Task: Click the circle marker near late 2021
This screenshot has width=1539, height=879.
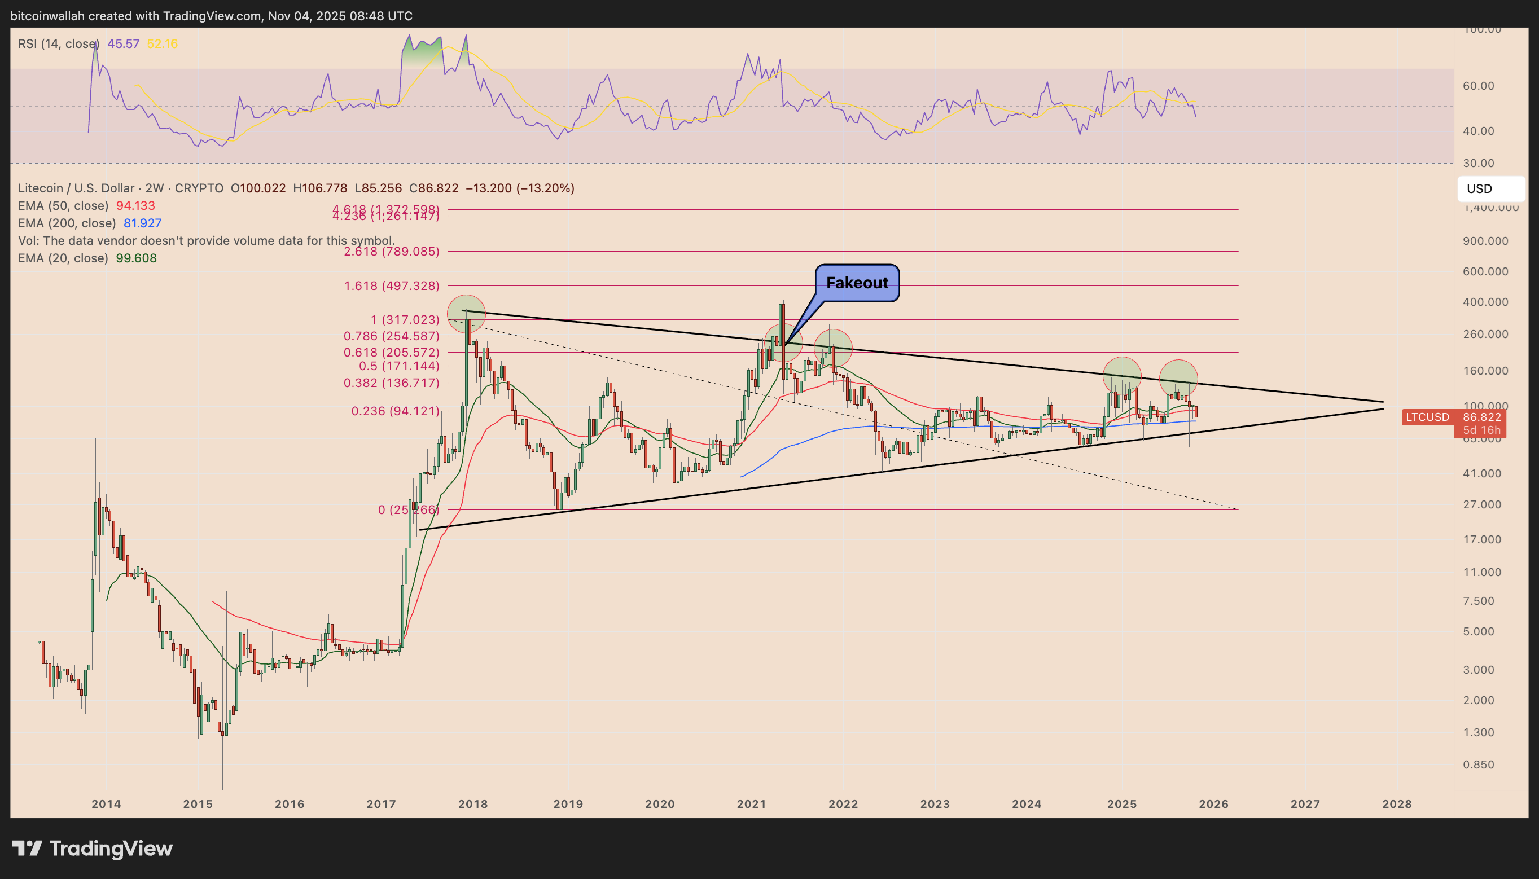Action: pos(832,348)
